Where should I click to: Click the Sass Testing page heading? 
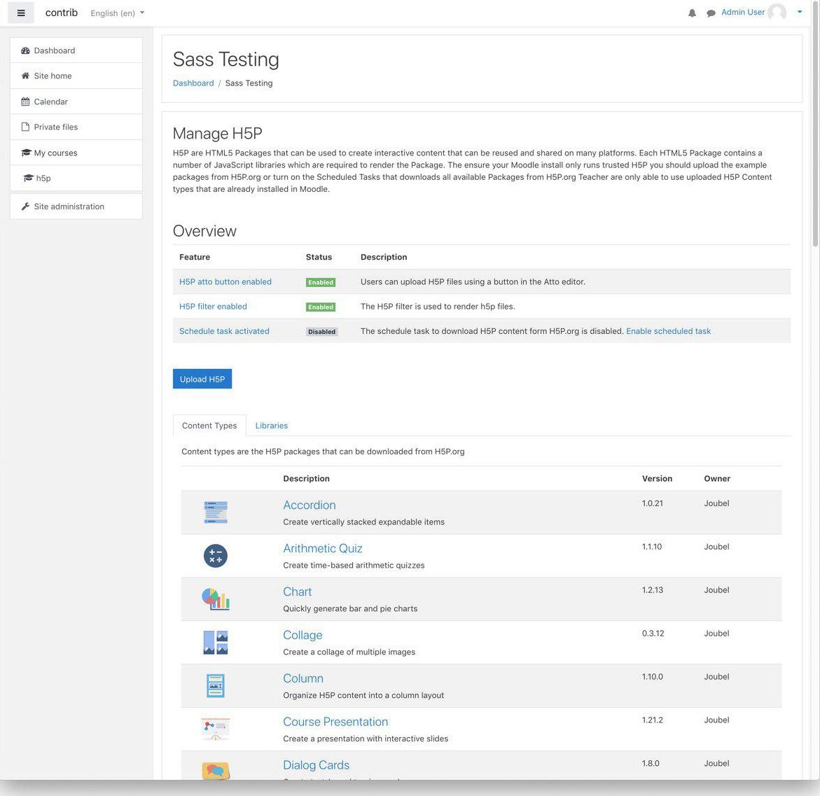coord(226,59)
